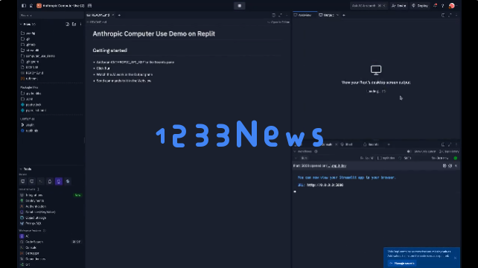Open the help question mark icon
This screenshot has height=268, width=478.
443,5
